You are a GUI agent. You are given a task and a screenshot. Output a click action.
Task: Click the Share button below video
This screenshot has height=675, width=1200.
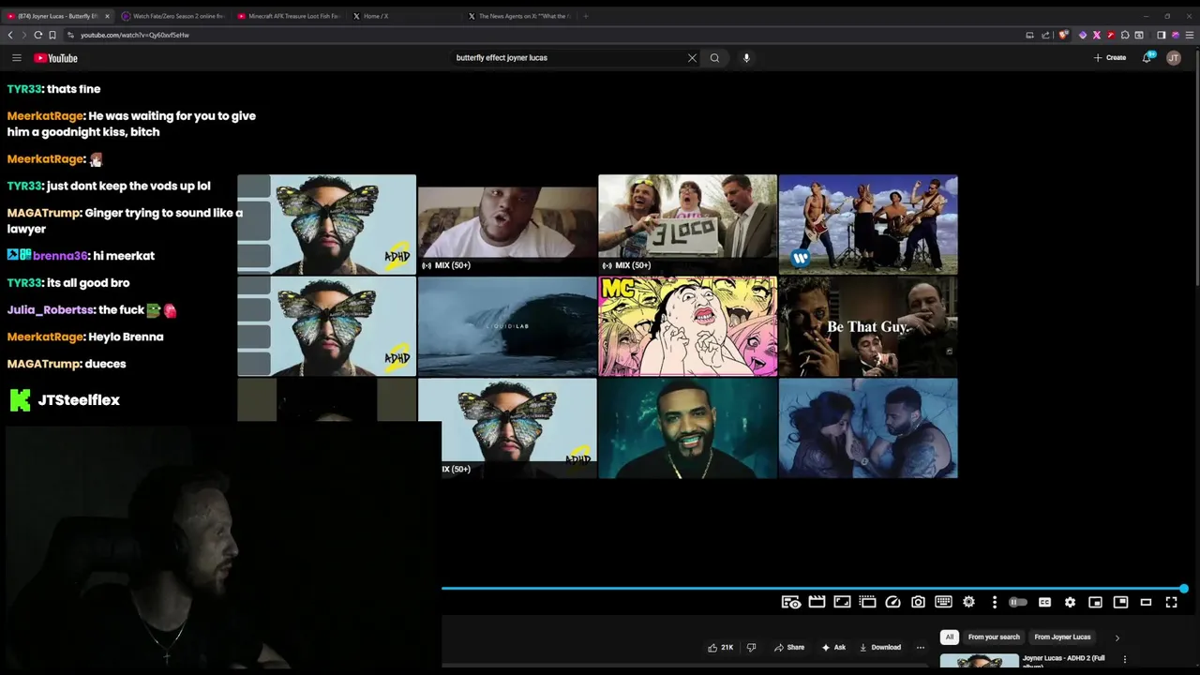tap(789, 647)
